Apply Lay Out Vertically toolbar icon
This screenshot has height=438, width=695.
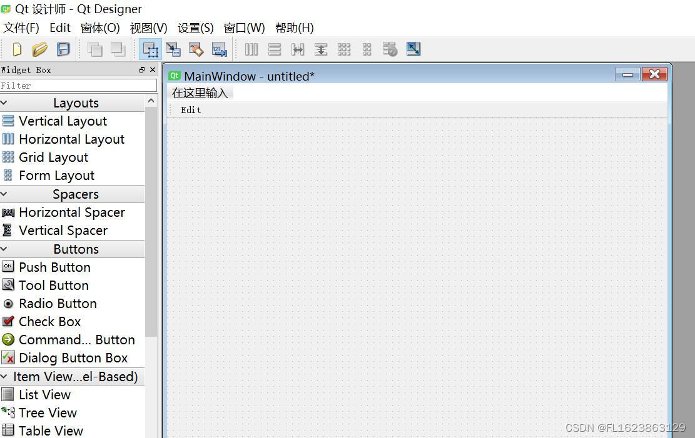tap(275, 49)
